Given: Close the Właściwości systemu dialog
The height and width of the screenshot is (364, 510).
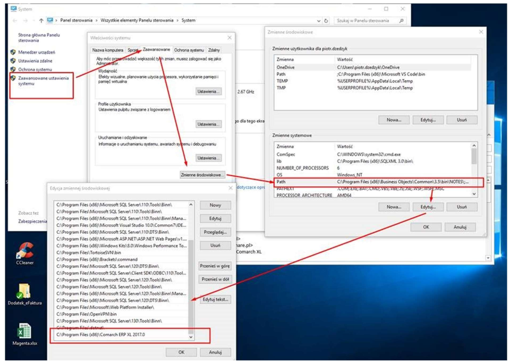Looking at the screenshot, I should point(229,38).
